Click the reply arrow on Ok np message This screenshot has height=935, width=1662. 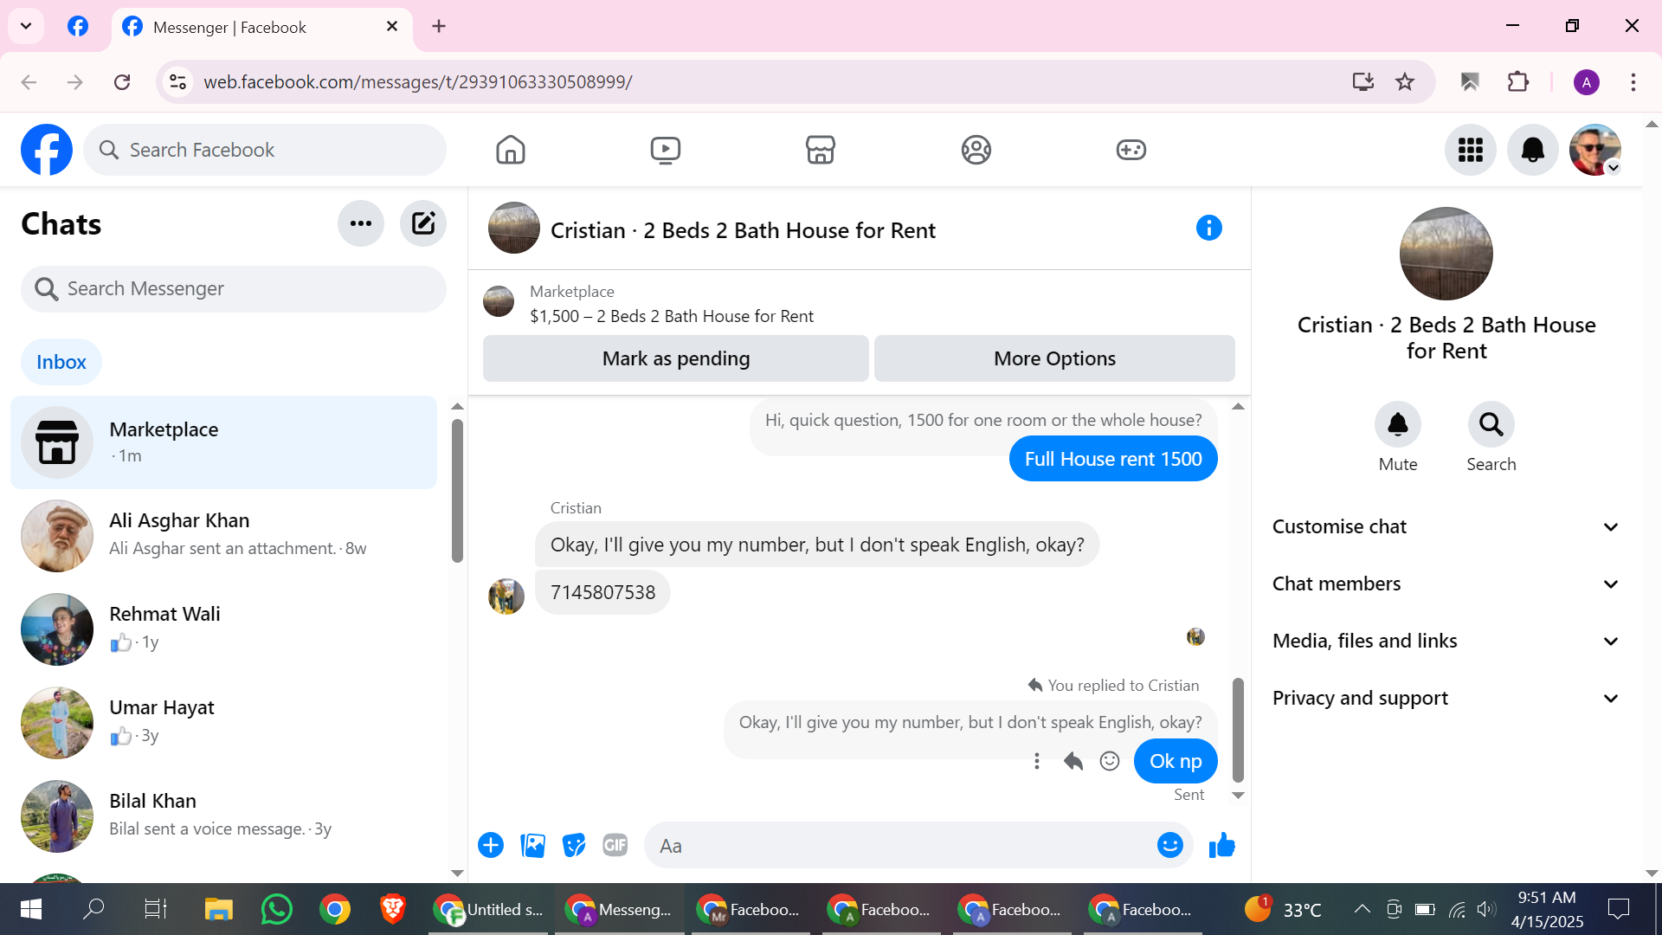pos(1073,761)
